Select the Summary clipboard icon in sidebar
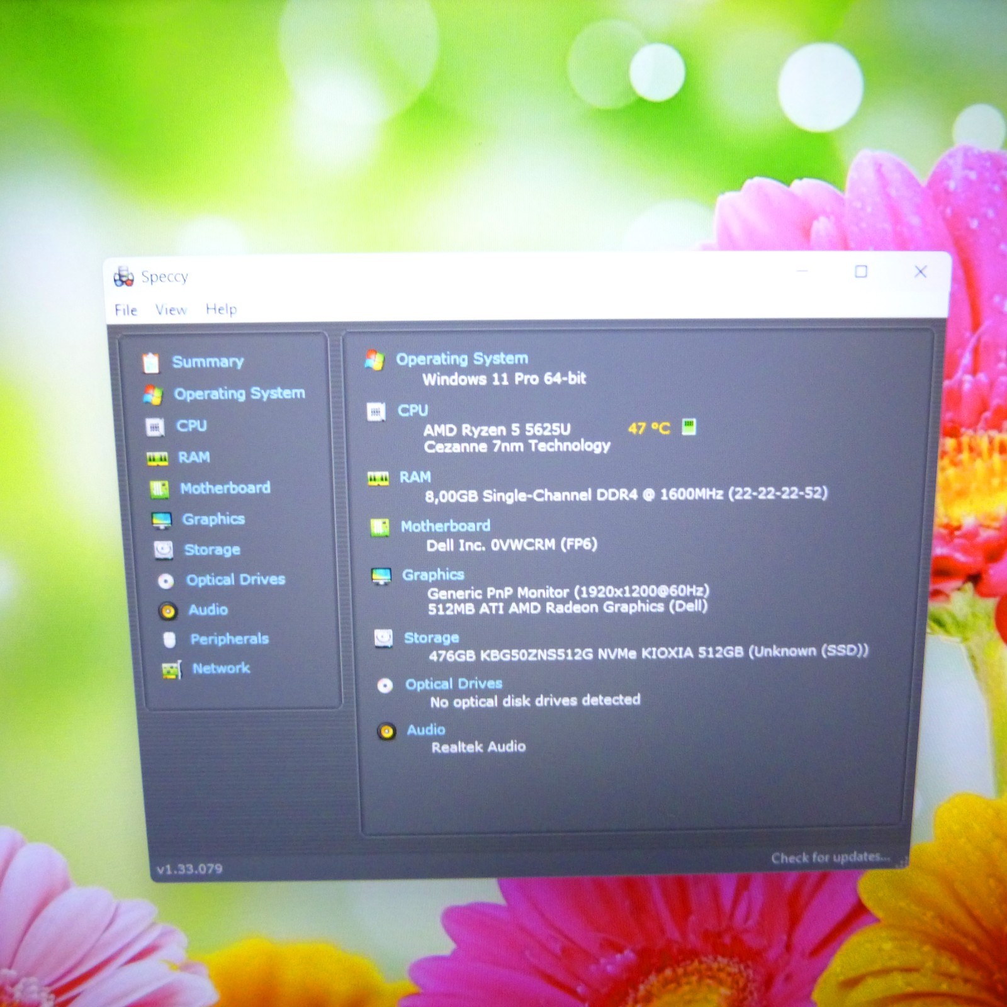The height and width of the screenshot is (1007, 1007). (151, 363)
